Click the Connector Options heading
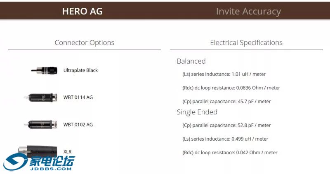Screen dimensions: 330x174 85,43
